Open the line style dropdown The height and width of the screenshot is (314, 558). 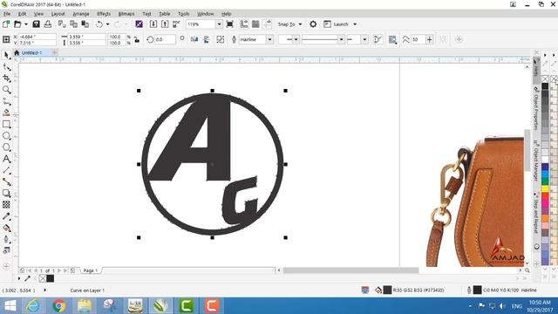[341, 39]
